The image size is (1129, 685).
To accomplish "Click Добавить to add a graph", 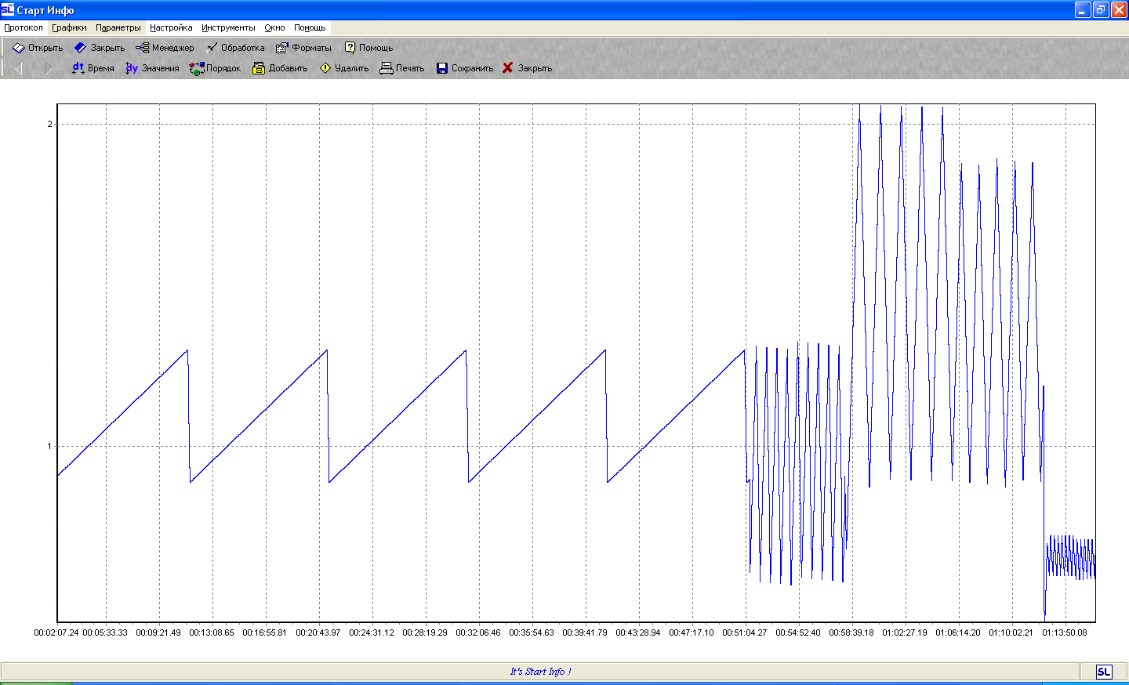I will (280, 68).
